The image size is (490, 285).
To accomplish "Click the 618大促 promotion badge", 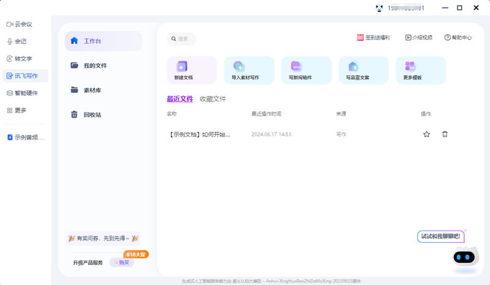I will tap(136, 254).
